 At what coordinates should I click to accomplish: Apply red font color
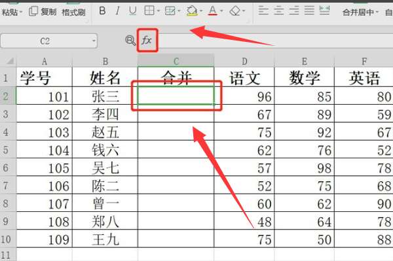[x=213, y=11]
